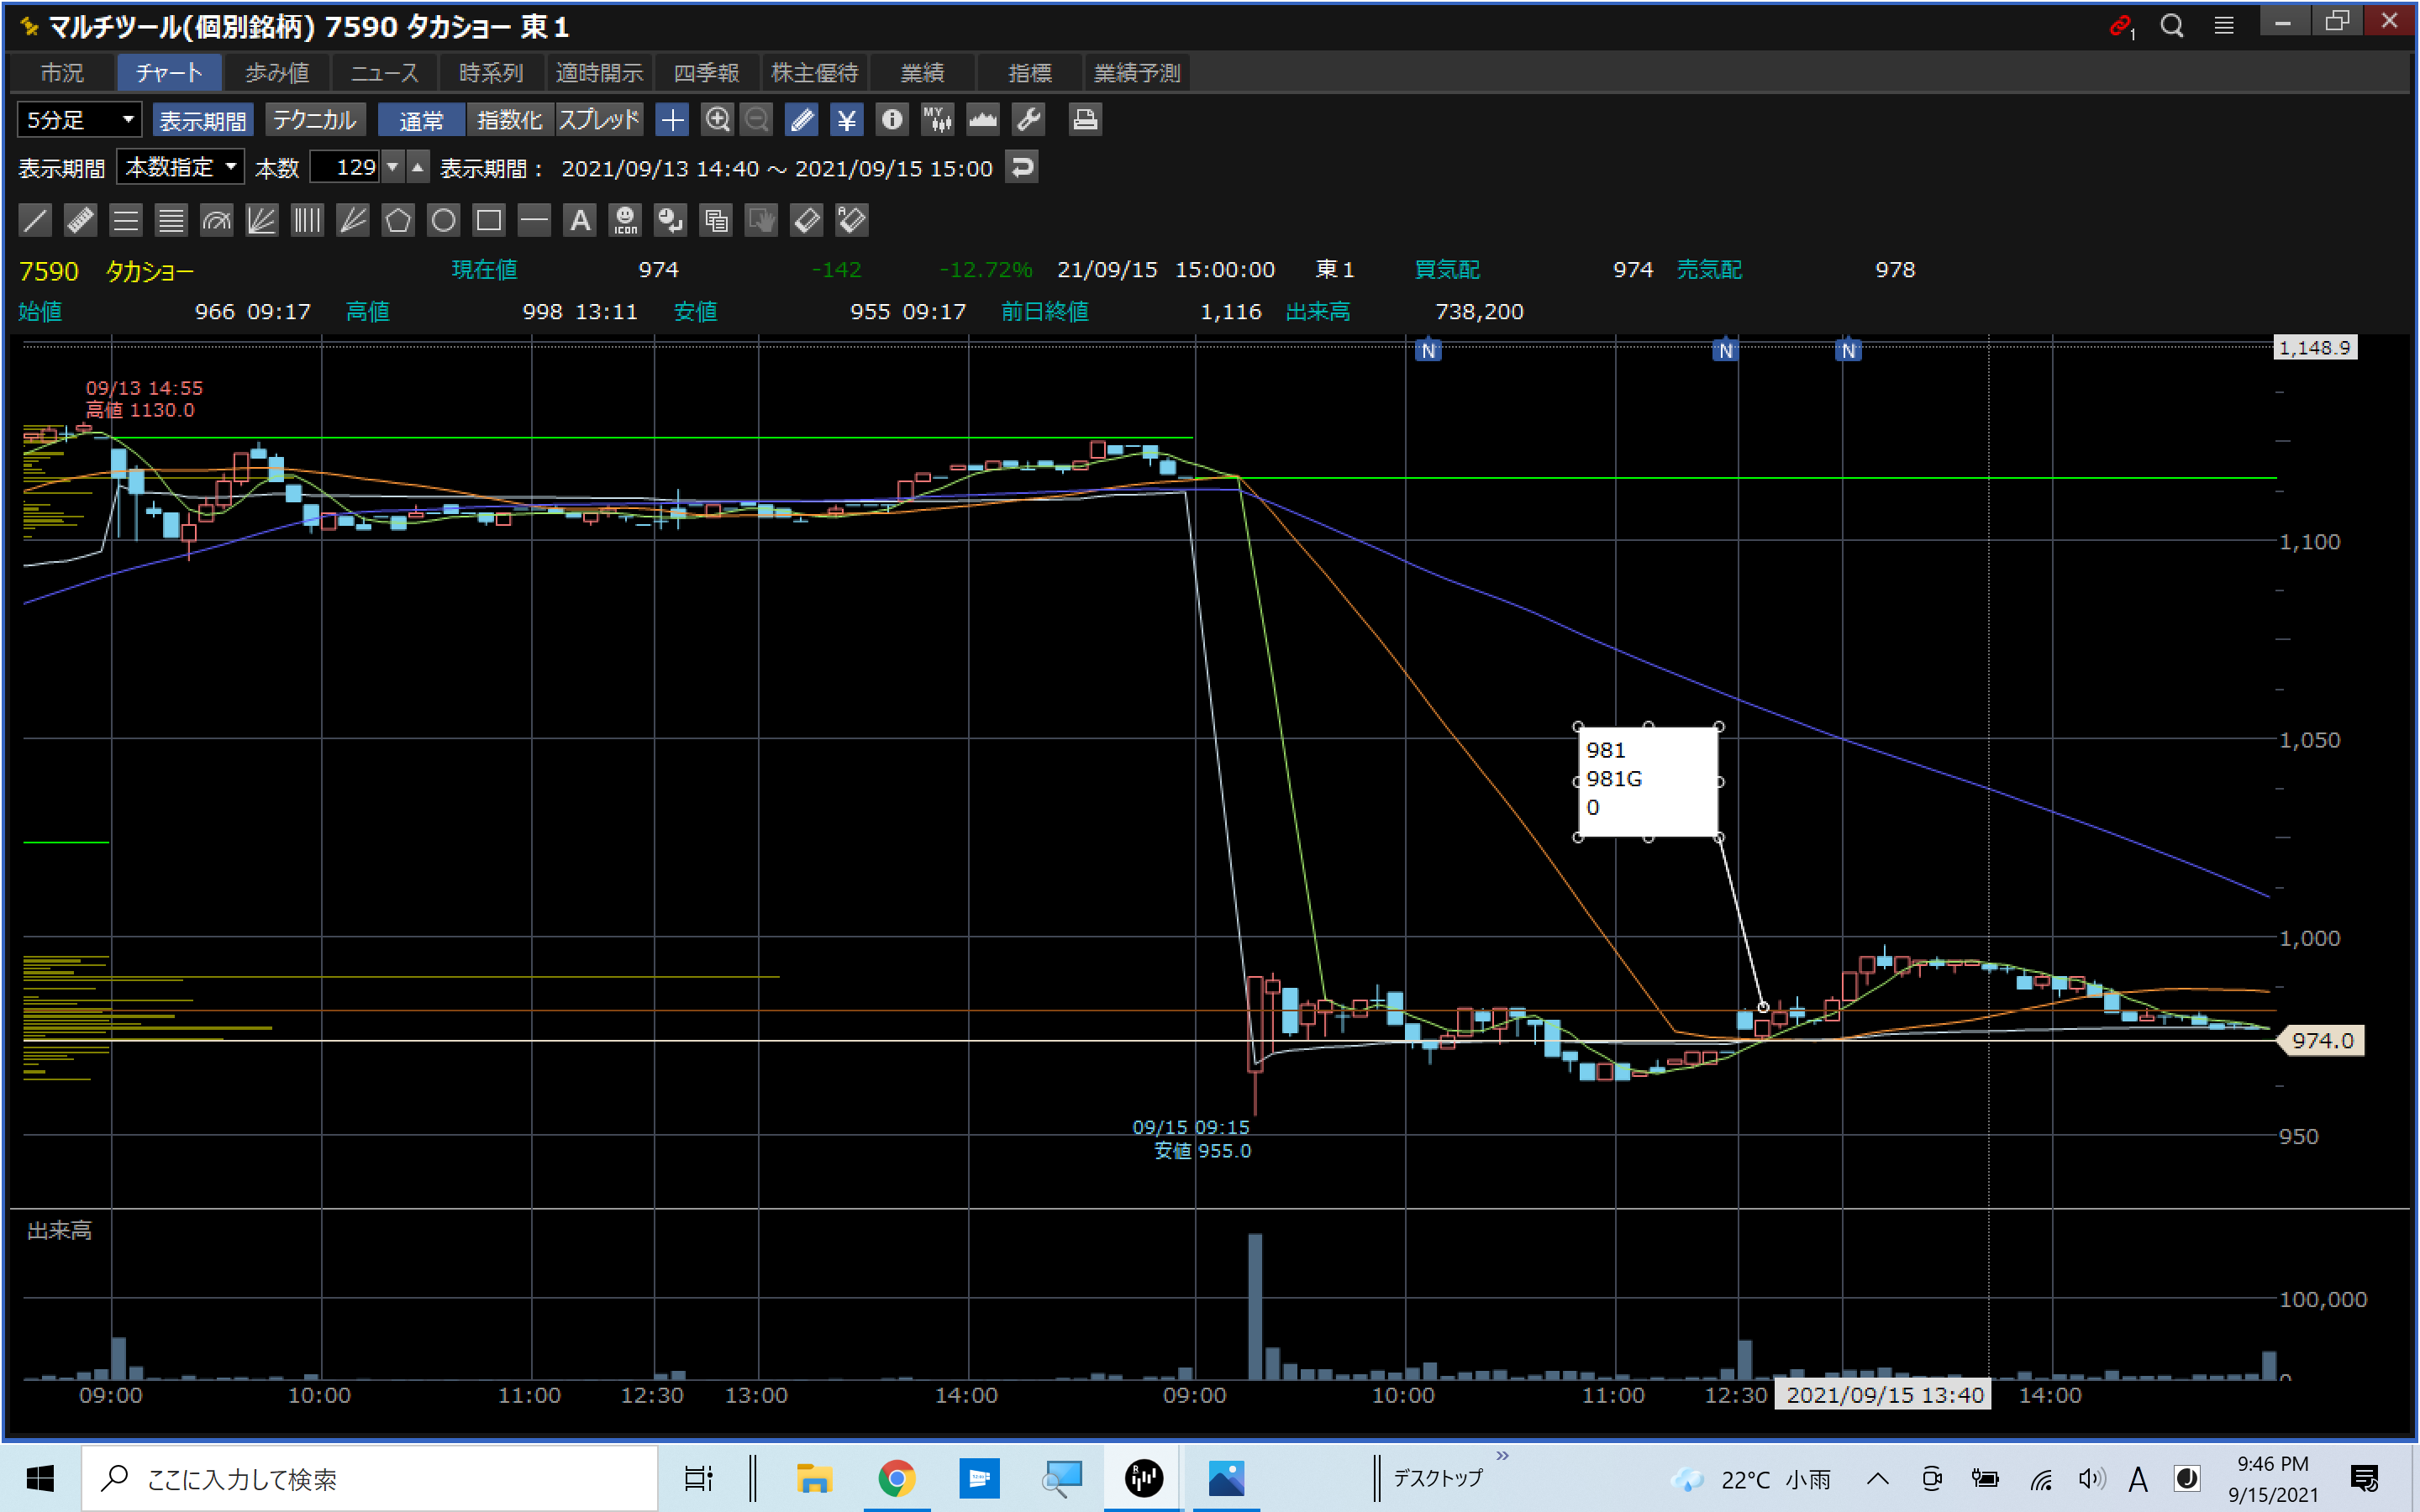This screenshot has height=1512, width=2420.
Task: Select the pentagon shape drawing tool
Action: [398, 220]
